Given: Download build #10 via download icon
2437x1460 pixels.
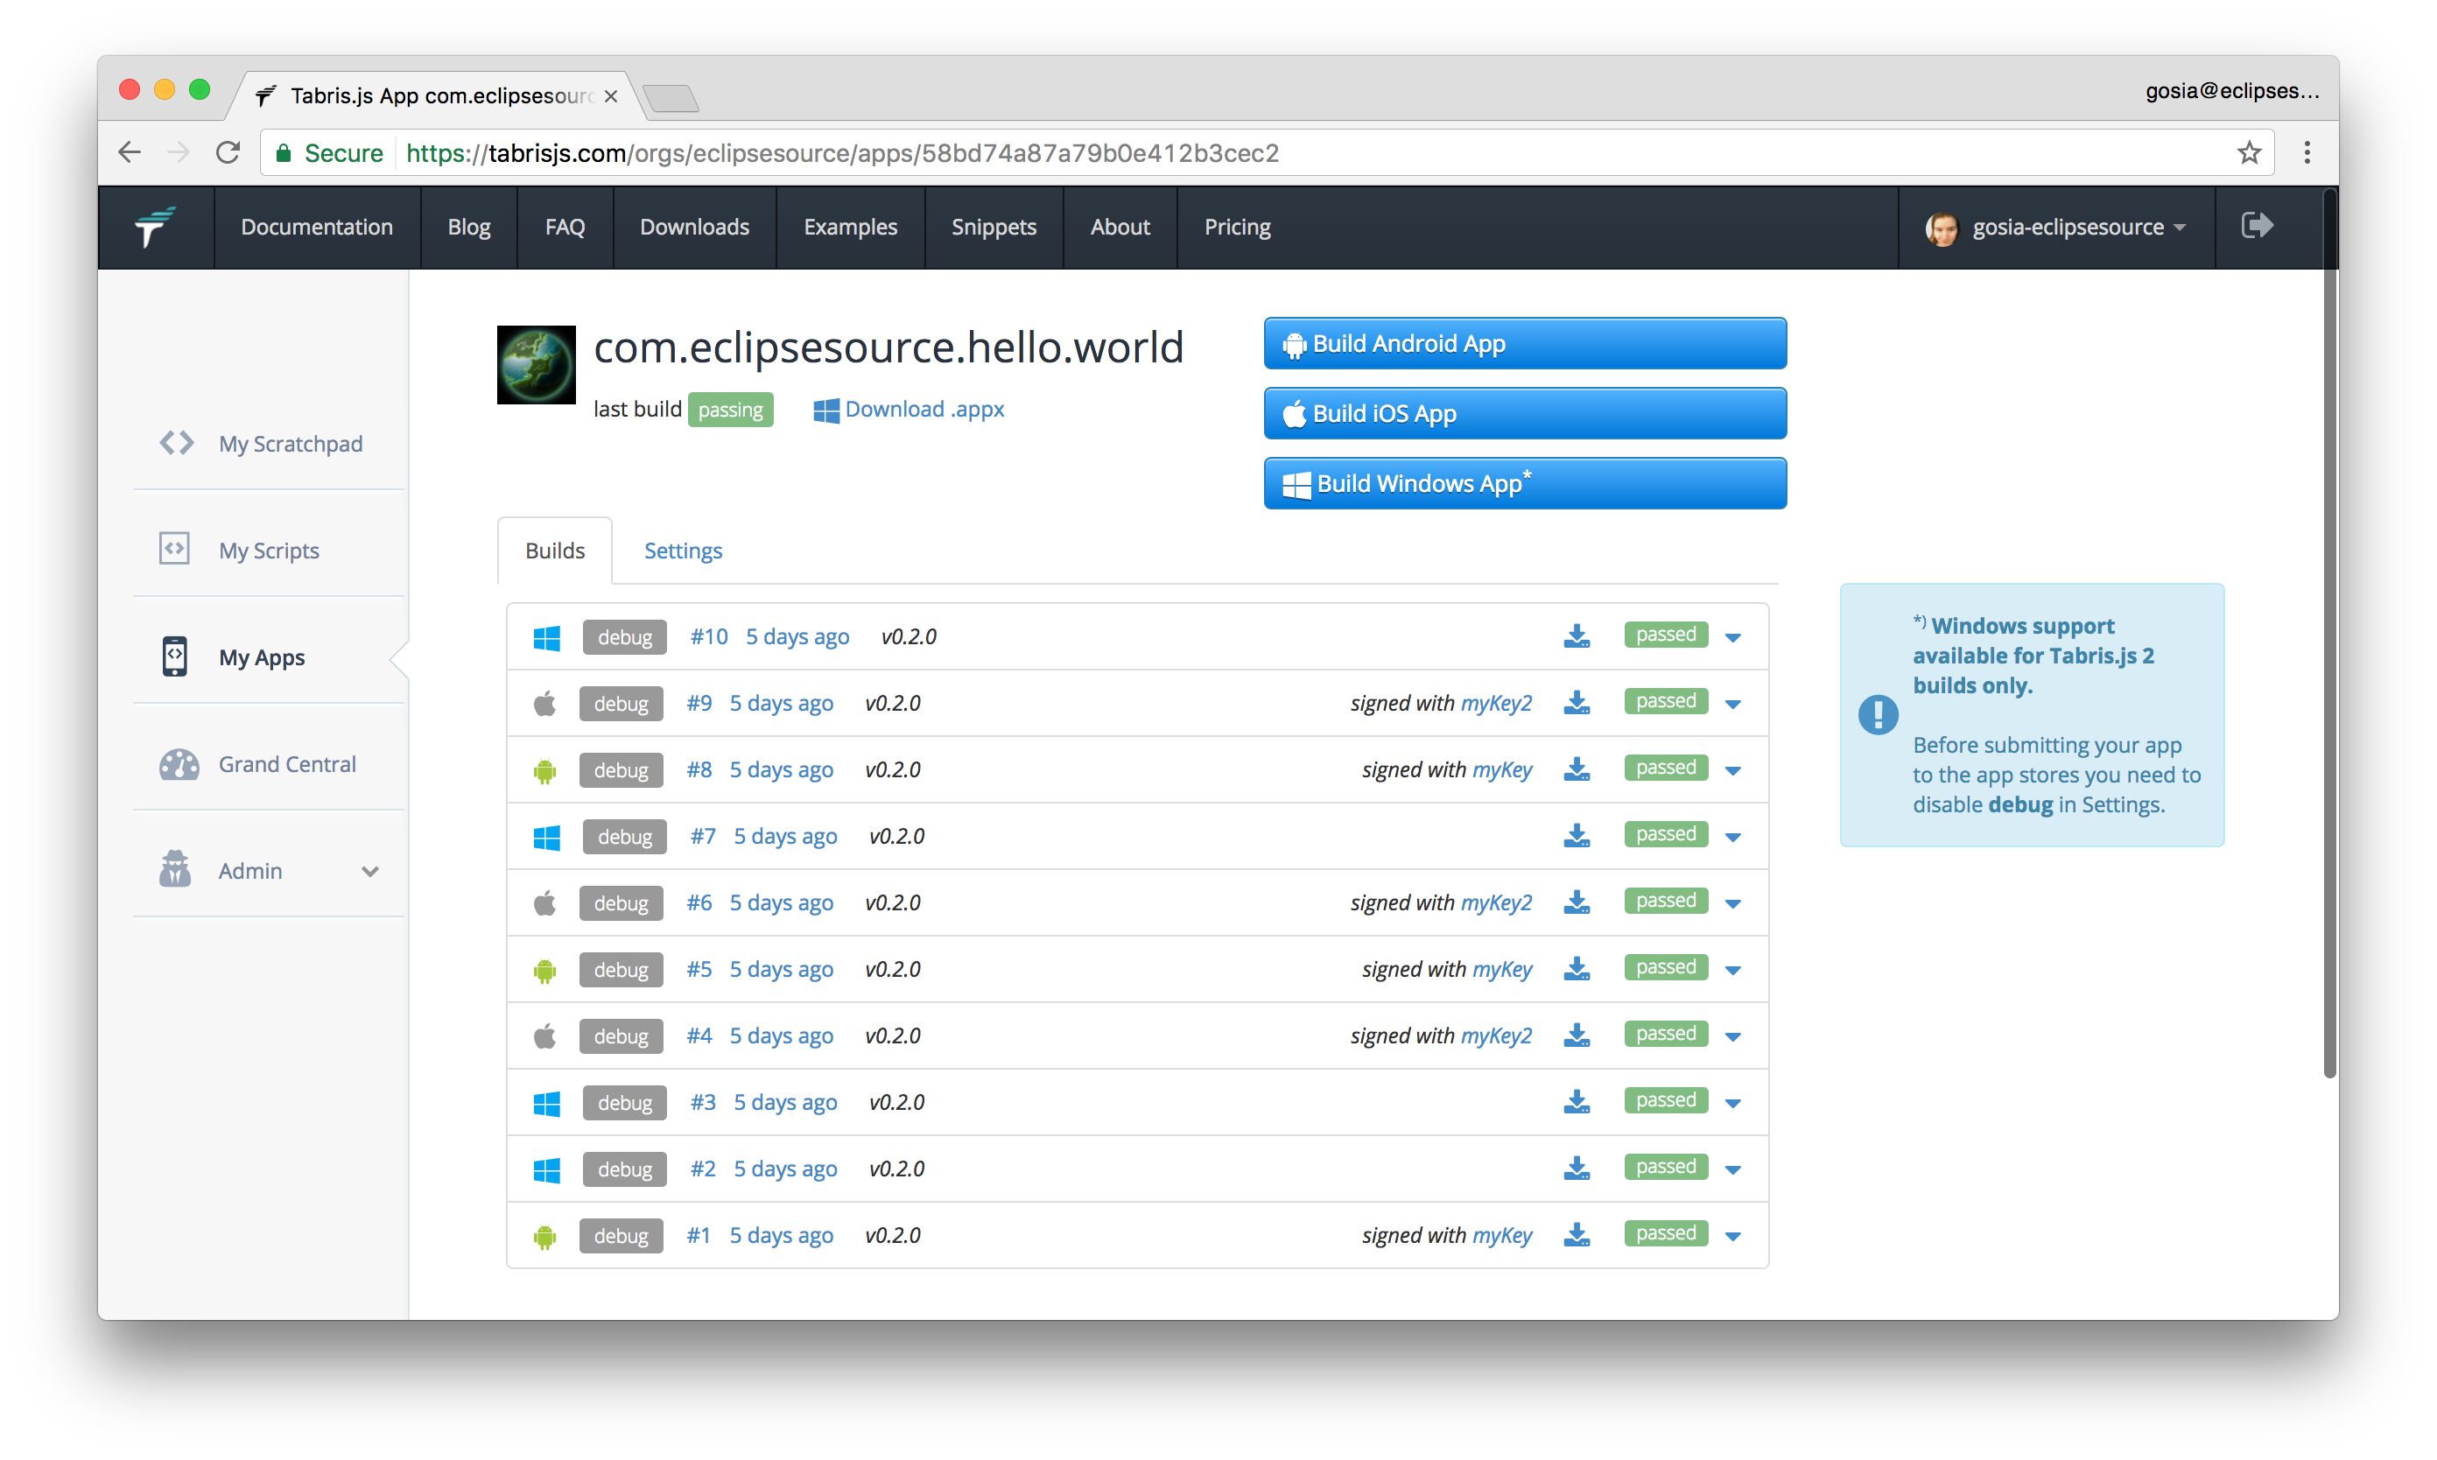Looking at the screenshot, I should click(x=1577, y=635).
